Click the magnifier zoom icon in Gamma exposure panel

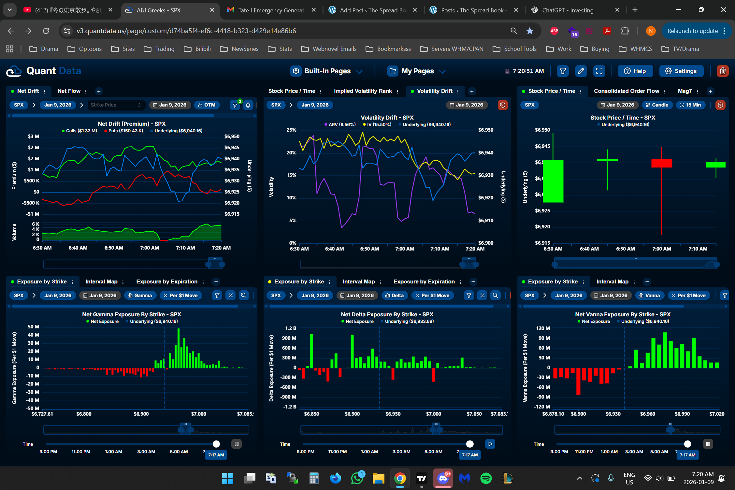point(243,295)
